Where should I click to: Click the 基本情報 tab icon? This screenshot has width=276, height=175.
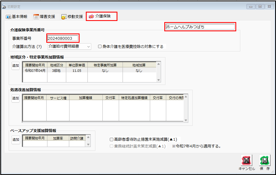pyautogui.click(x=8, y=17)
